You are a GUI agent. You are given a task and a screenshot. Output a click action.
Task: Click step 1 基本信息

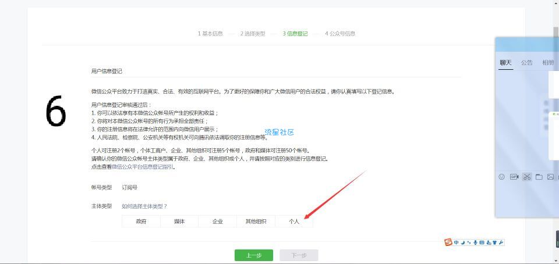tap(210, 34)
